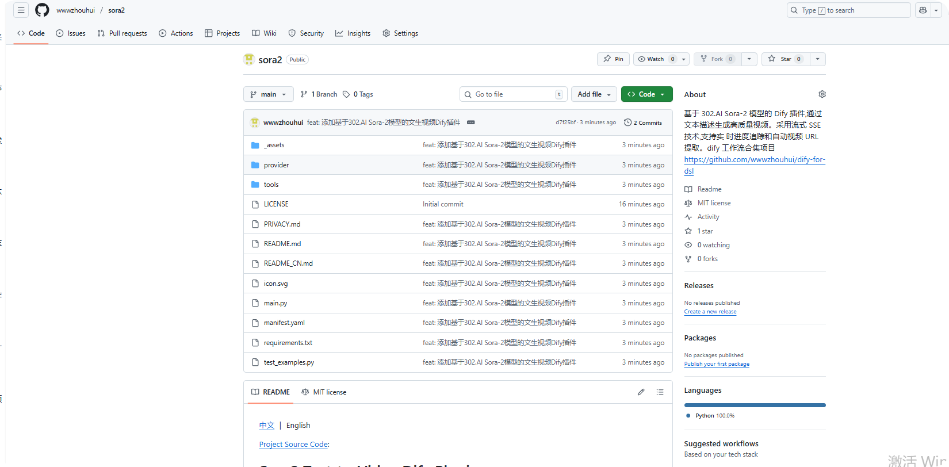Click the Fork button
Screen dimensions: 949x467
click(x=717, y=59)
